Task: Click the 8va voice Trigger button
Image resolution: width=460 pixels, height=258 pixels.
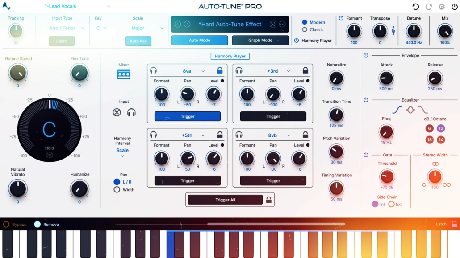Action: point(188,116)
